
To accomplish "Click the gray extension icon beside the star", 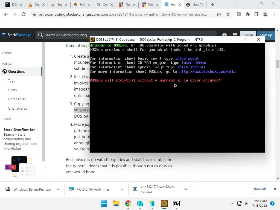I will pos(239,14).
